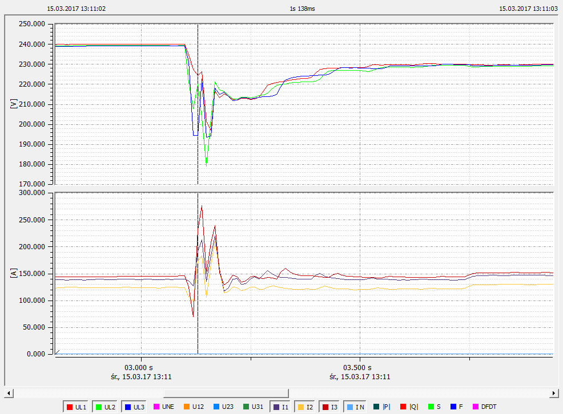Screen dimensions: 563x414
Task: Click the 1s 138ms duration label
Action: pyautogui.click(x=302, y=9)
